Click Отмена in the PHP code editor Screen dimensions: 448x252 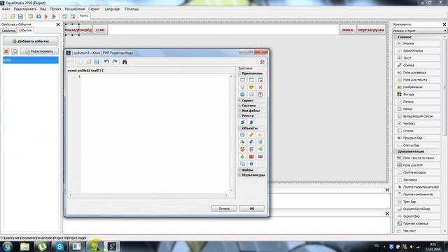(224, 209)
